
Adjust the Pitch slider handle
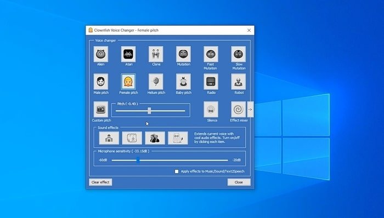149,111
